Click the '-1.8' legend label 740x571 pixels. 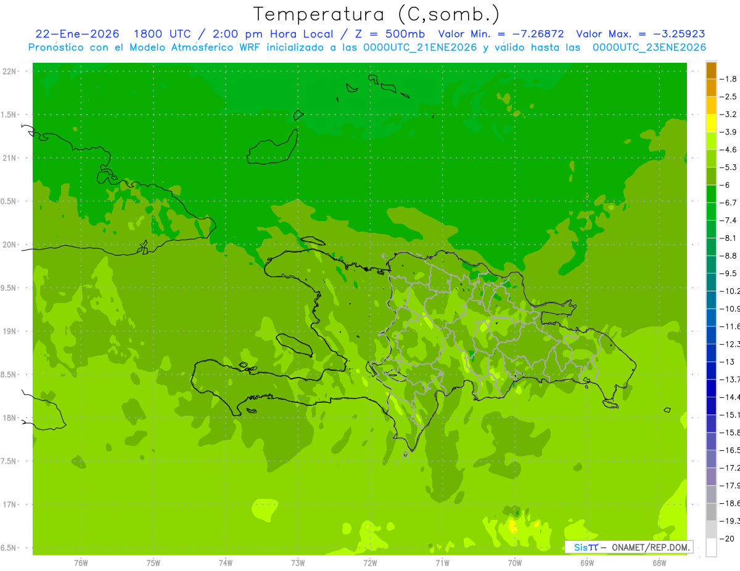729,79
